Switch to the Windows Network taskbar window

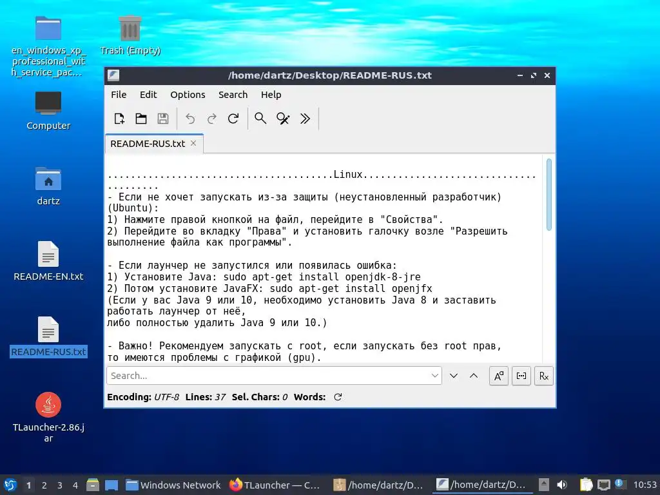click(x=173, y=485)
